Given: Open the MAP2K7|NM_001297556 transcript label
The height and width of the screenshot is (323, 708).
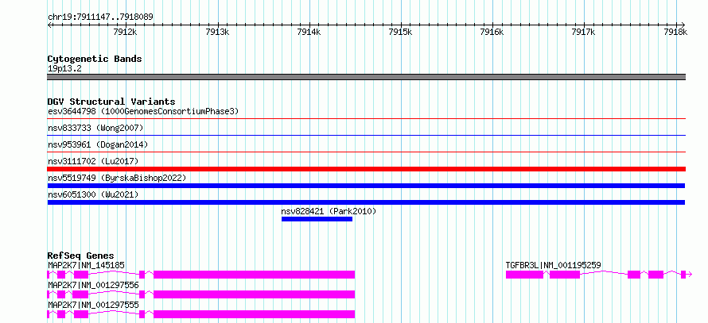Looking at the screenshot, I should point(93,285).
